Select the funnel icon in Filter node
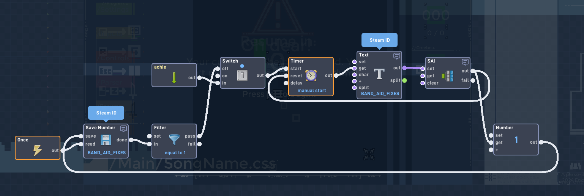The height and width of the screenshot is (196, 584). pyautogui.click(x=174, y=140)
